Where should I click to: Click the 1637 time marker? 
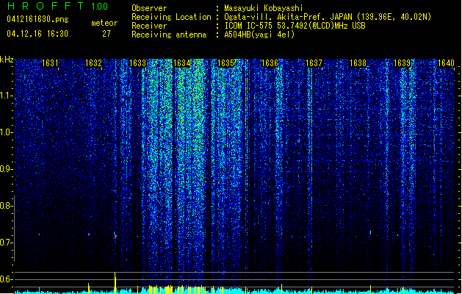tap(314, 63)
